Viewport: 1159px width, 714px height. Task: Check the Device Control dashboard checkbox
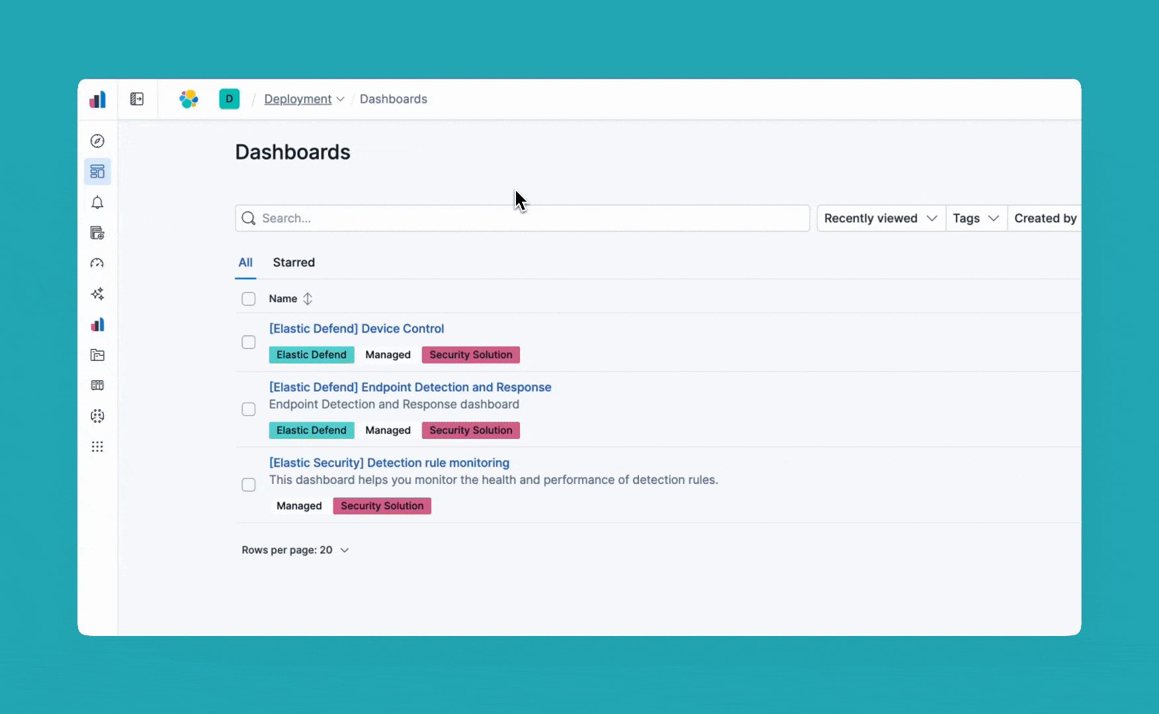click(249, 342)
